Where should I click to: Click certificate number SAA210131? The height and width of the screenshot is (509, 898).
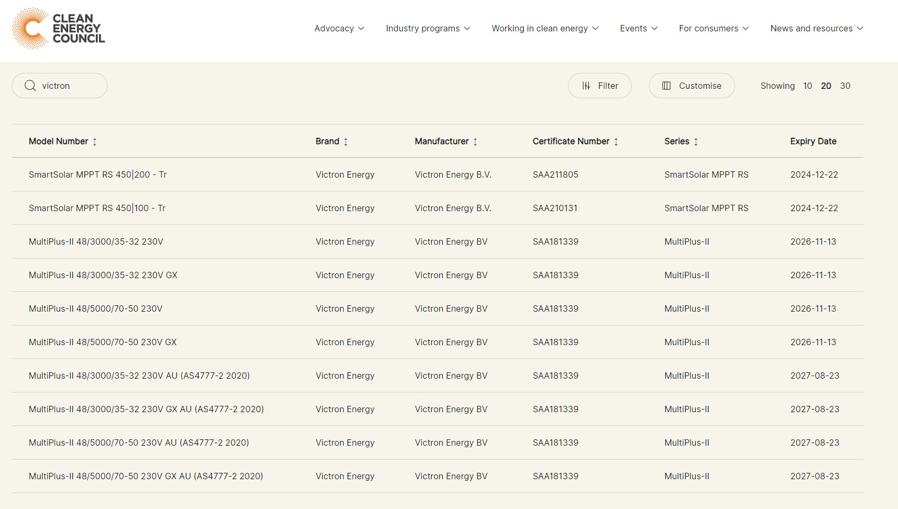(555, 208)
